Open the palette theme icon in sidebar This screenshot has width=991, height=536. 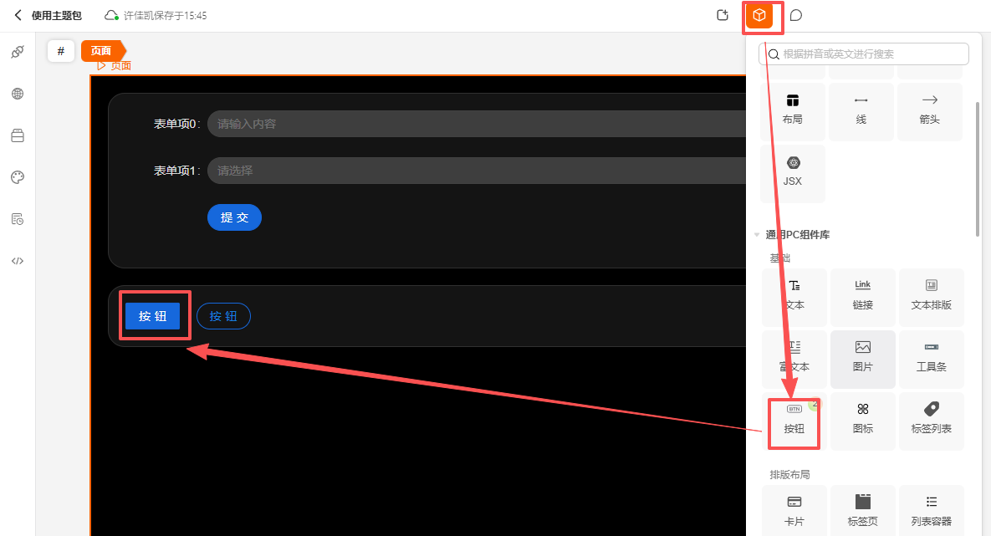click(18, 177)
